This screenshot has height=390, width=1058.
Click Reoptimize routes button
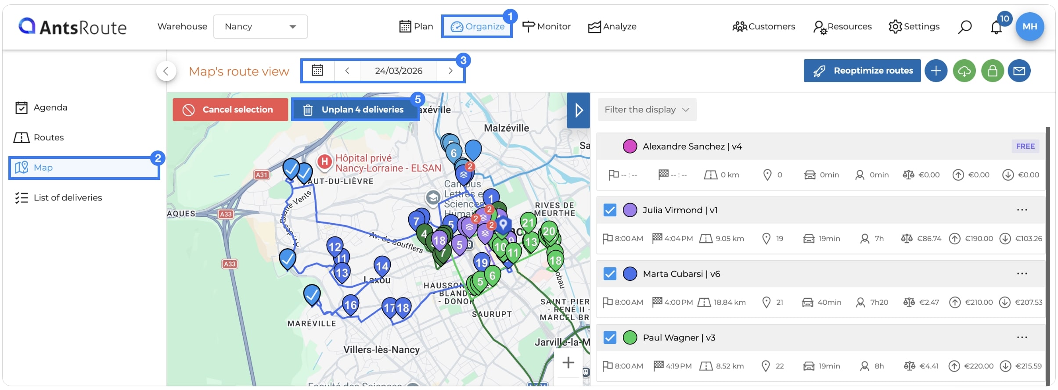click(862, 71)
